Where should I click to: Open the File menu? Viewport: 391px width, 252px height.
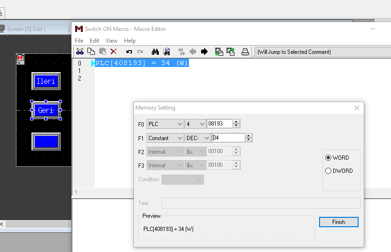[79, 41]
